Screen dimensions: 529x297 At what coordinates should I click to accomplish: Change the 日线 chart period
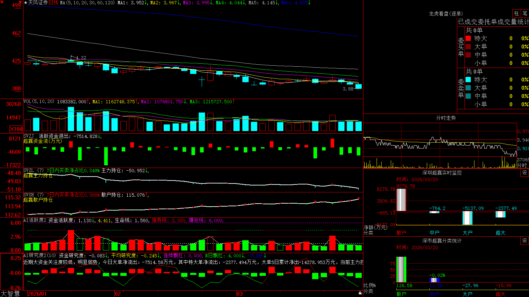point(53,3)
